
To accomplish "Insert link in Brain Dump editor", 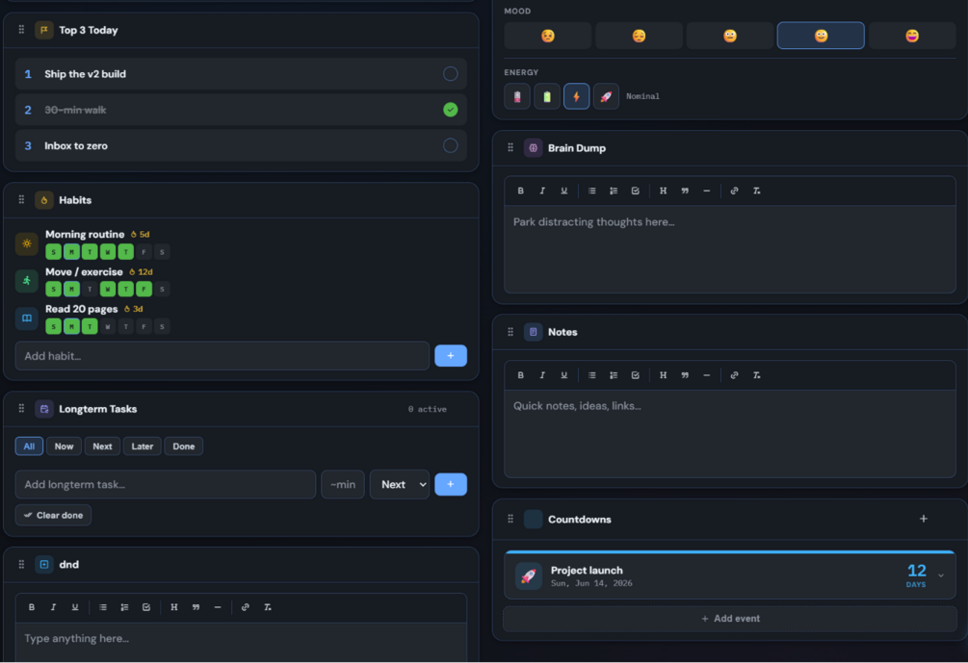I will [734, 191].
